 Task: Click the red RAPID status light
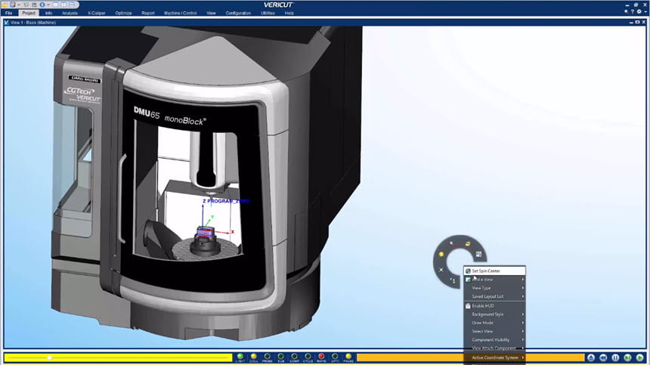click(321, 357)
